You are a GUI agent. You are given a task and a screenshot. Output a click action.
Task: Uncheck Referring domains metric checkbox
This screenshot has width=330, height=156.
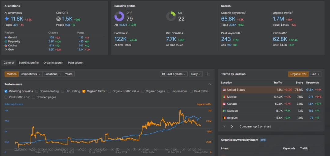6,91
